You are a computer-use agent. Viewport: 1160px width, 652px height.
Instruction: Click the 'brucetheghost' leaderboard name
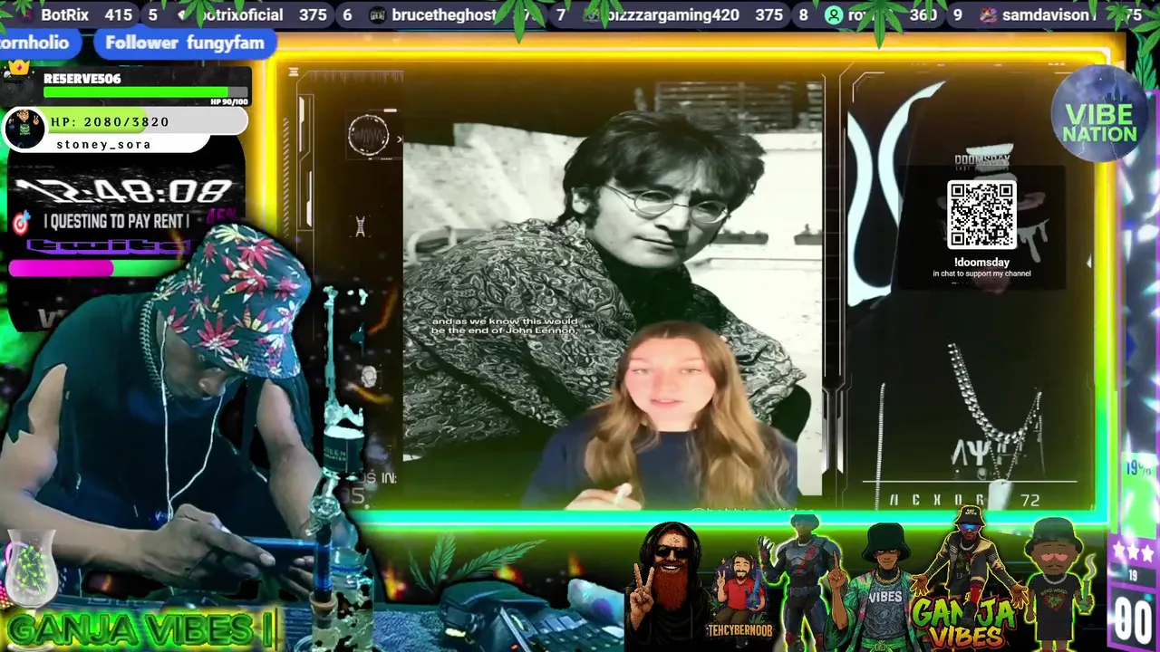[444, 15]
